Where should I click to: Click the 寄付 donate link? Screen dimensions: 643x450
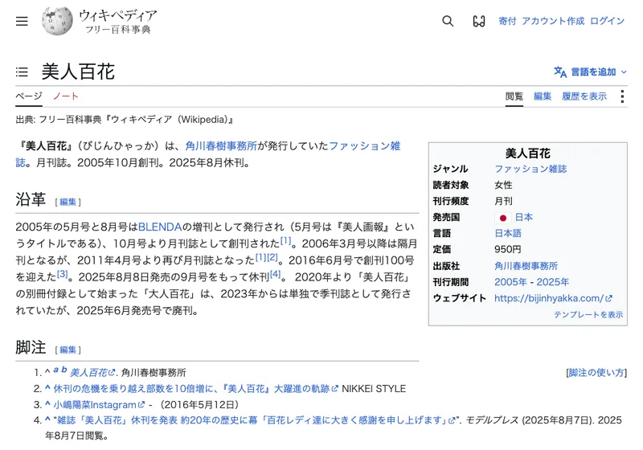tap(507, 21)
